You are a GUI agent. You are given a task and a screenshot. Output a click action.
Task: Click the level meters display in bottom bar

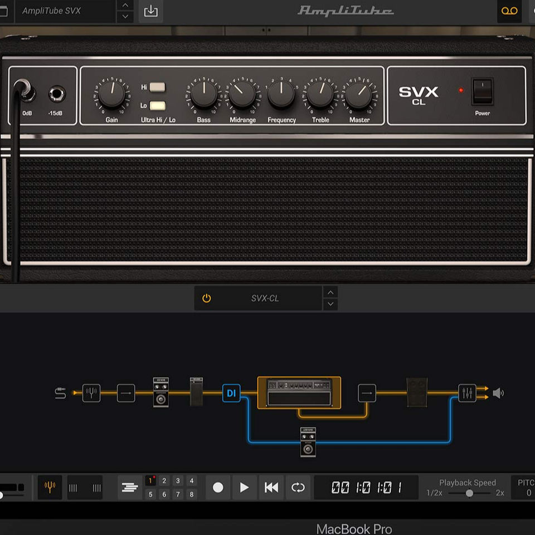85,488
